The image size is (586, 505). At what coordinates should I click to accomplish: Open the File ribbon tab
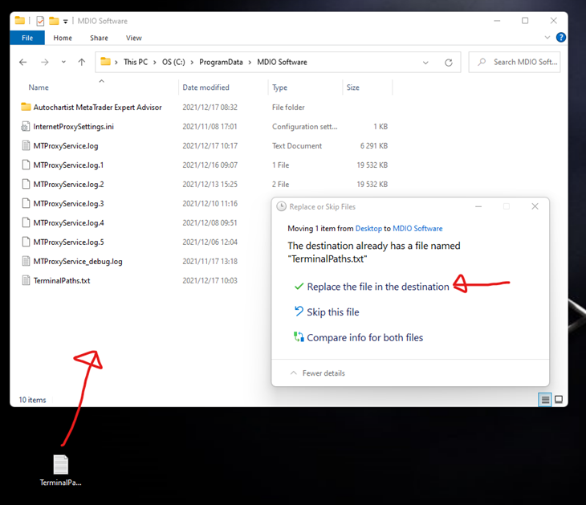pos(27,38)
